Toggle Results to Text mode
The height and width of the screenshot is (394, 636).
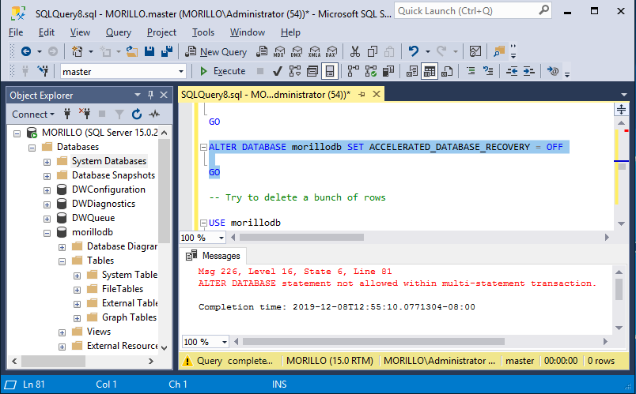click(412, 72)
